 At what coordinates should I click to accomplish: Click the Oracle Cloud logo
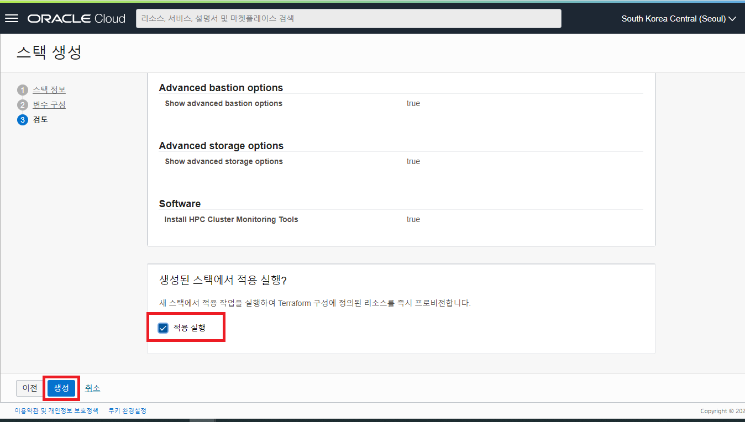pyautogui.click(x=76, y=18)
